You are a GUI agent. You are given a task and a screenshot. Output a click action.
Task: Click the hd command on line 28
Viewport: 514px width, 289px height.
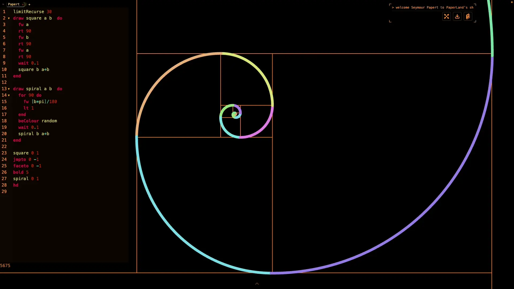[16, 185]
